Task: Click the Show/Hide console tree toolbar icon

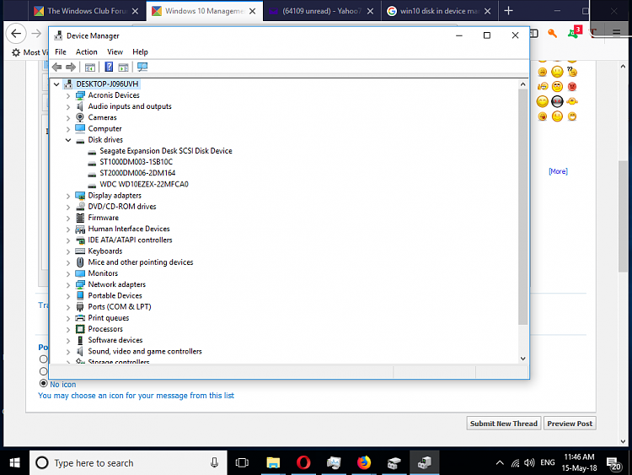Action: 90,67
